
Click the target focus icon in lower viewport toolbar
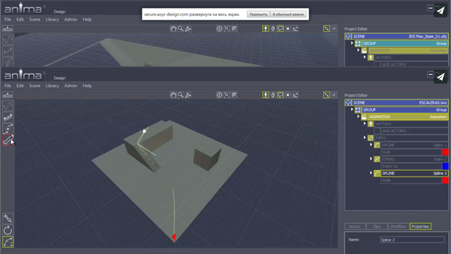(219, 95)
